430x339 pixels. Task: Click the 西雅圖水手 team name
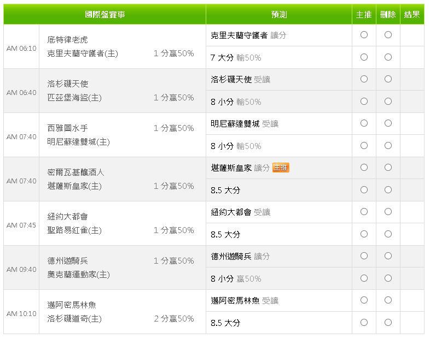tap(67, 128)
